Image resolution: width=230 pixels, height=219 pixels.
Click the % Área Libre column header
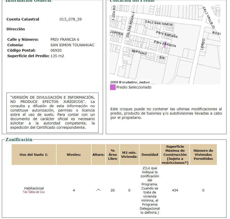pos(113,155)
